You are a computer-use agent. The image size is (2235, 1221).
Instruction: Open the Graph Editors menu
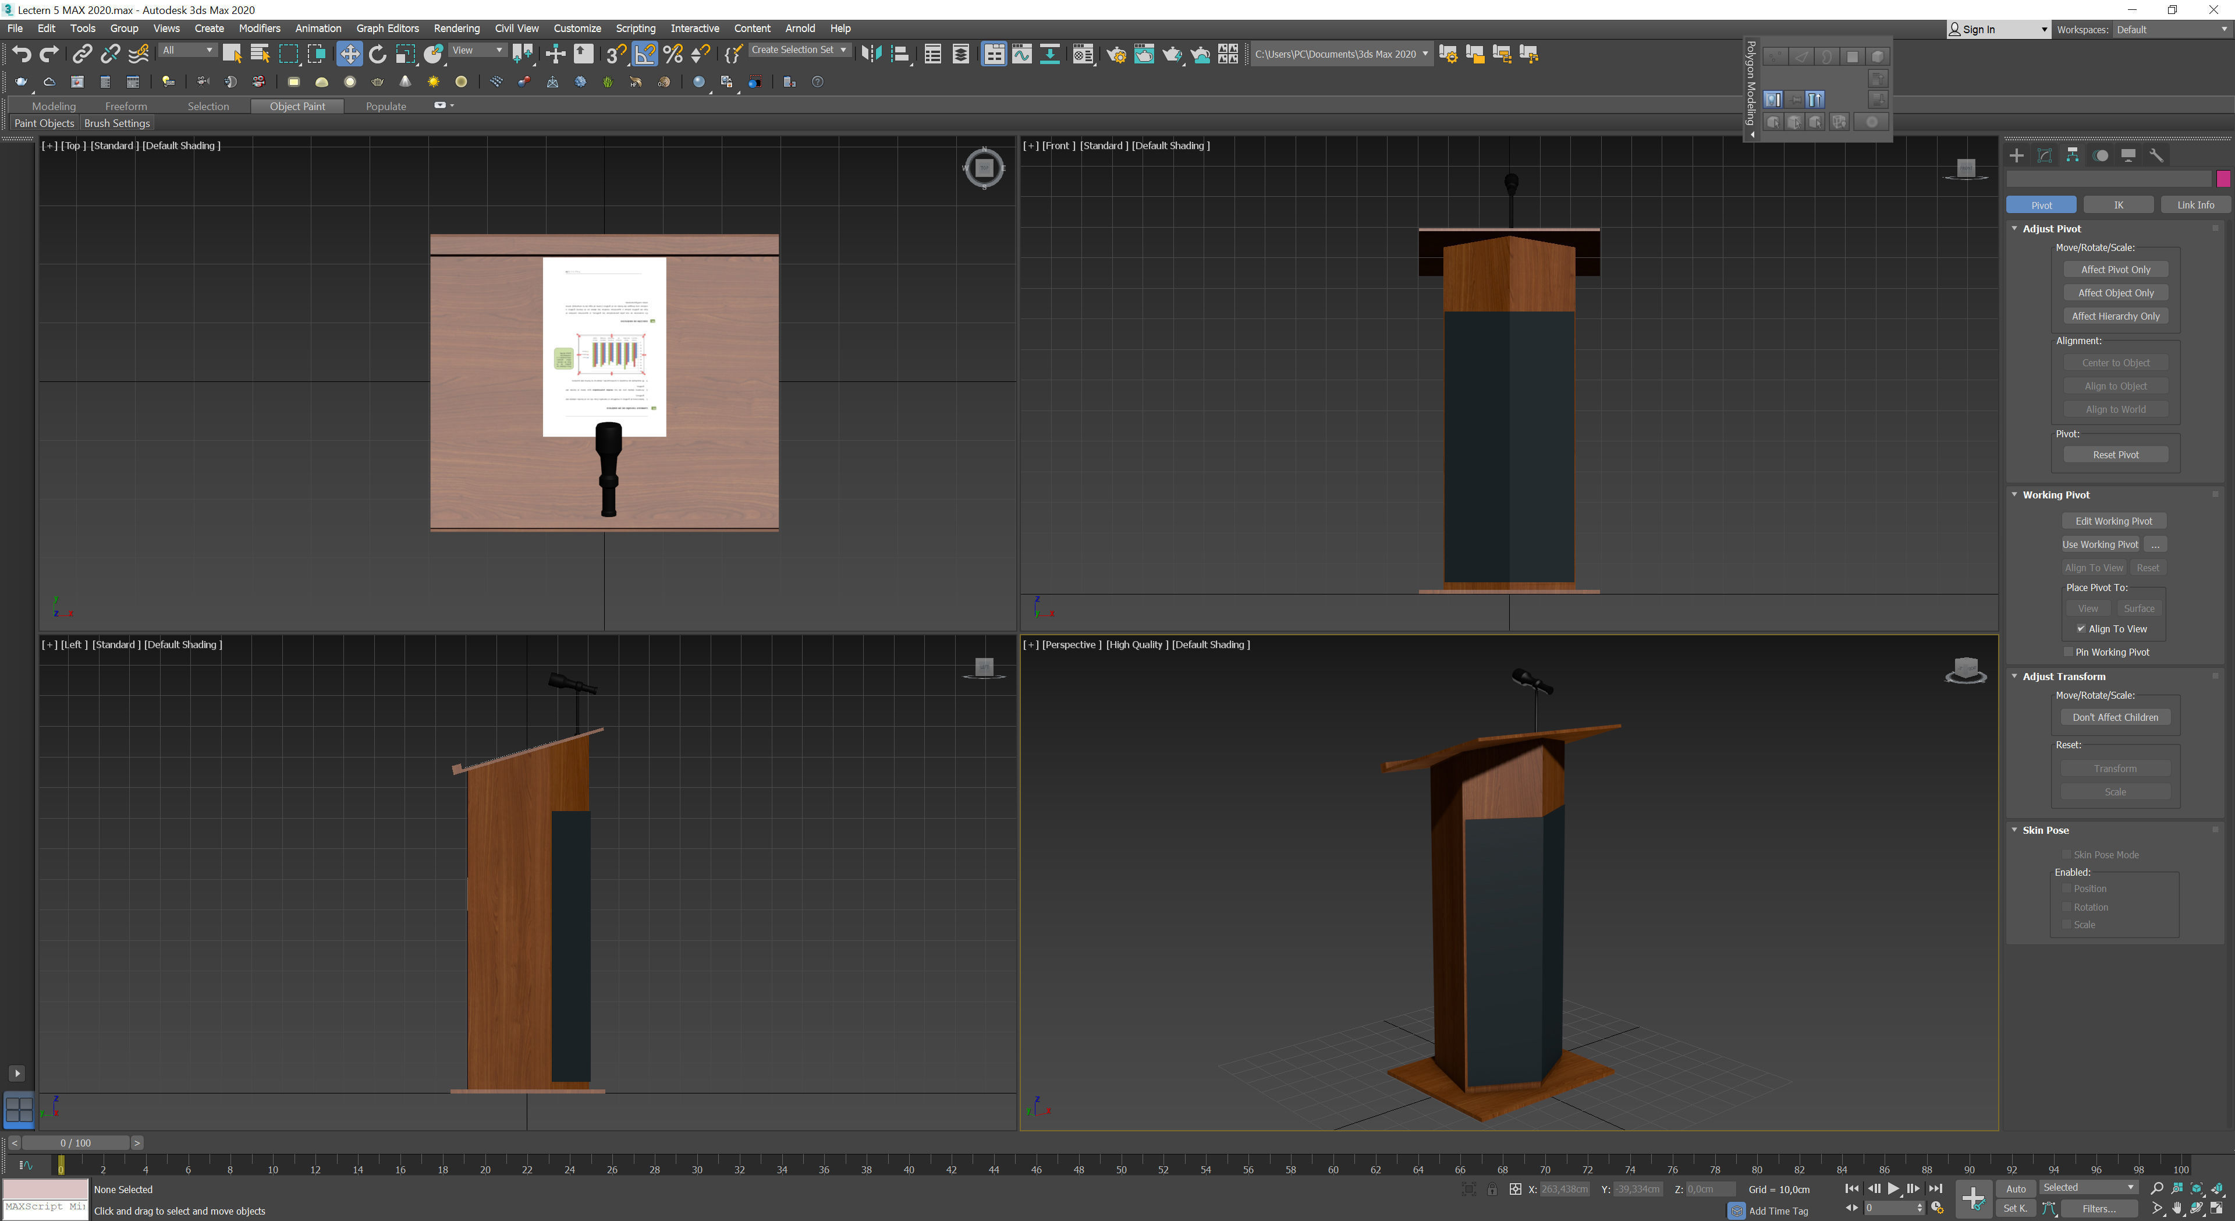pos(387,29)
